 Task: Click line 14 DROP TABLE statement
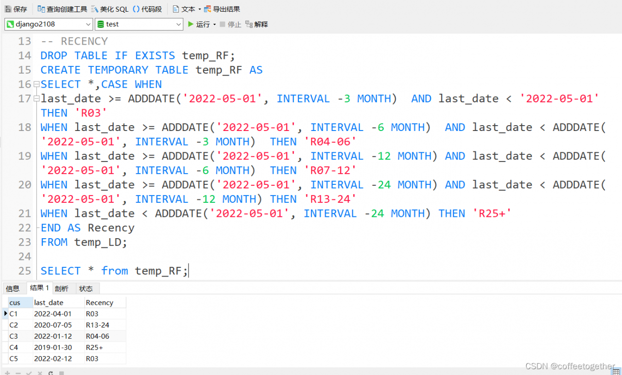138,56
